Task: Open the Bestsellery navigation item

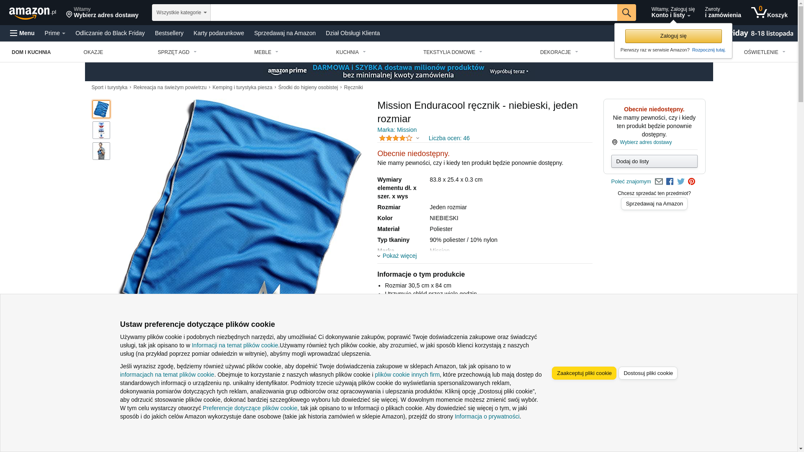Action: (x=169, y=33)
